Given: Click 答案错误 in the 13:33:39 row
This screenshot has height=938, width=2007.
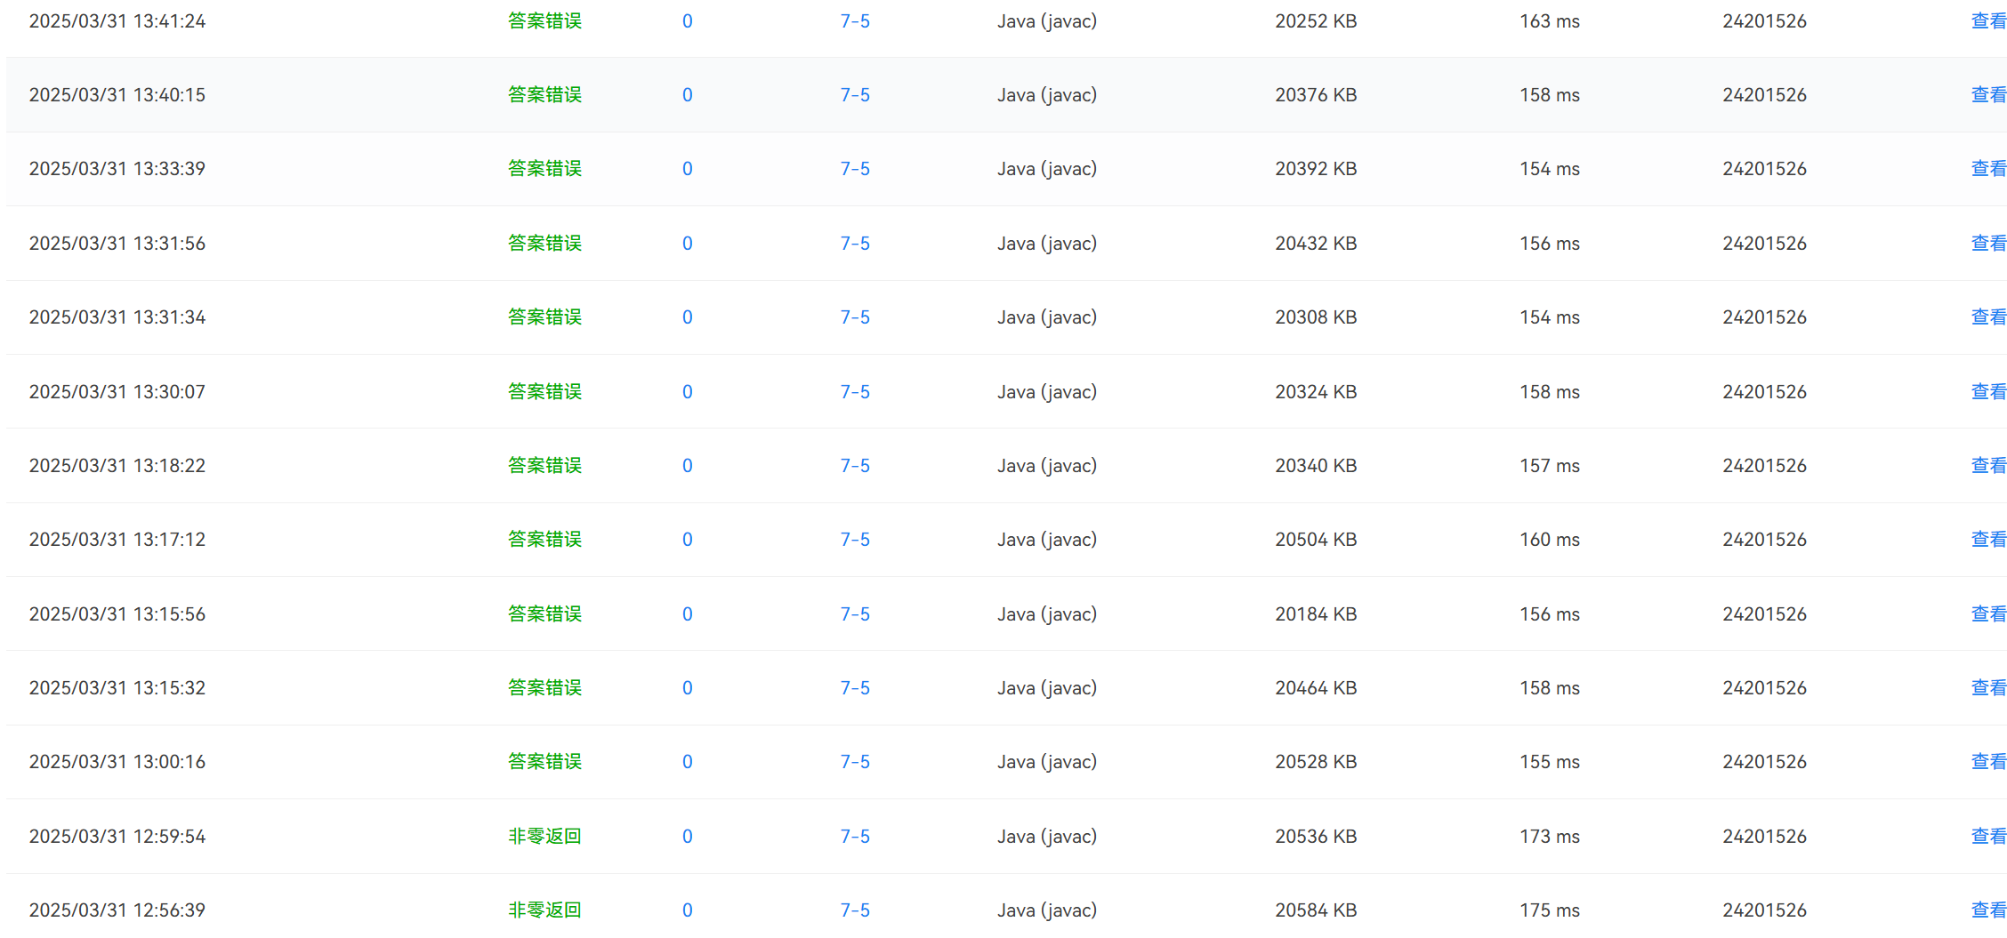Looking at the screenshot, I should click(x=544, y=169).
